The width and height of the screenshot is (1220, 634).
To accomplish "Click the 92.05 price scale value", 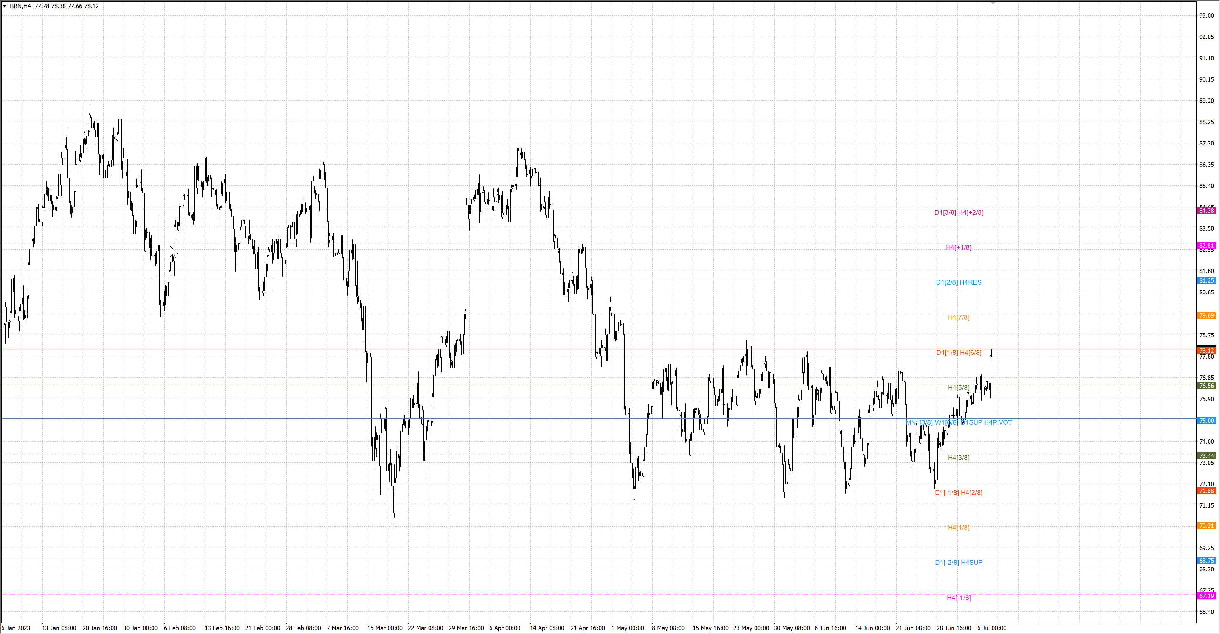I will (x=1206, y=37).
